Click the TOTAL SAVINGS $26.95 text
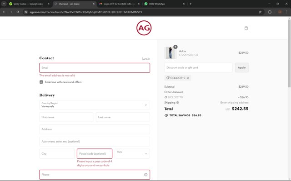The height and width of the screenshot is (181, 291). click(x=185, y=115)
